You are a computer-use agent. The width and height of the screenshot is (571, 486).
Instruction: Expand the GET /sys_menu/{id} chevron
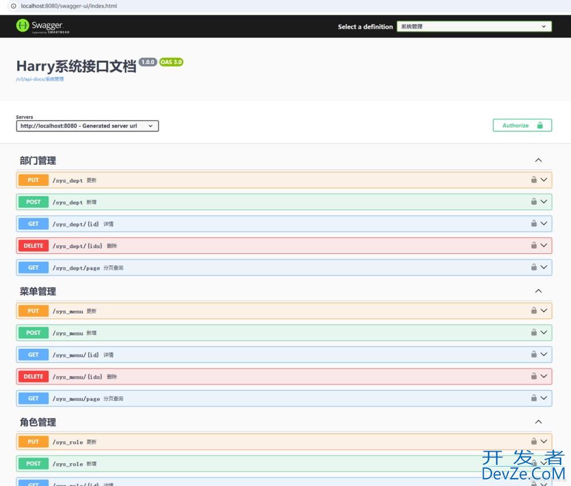544,354
